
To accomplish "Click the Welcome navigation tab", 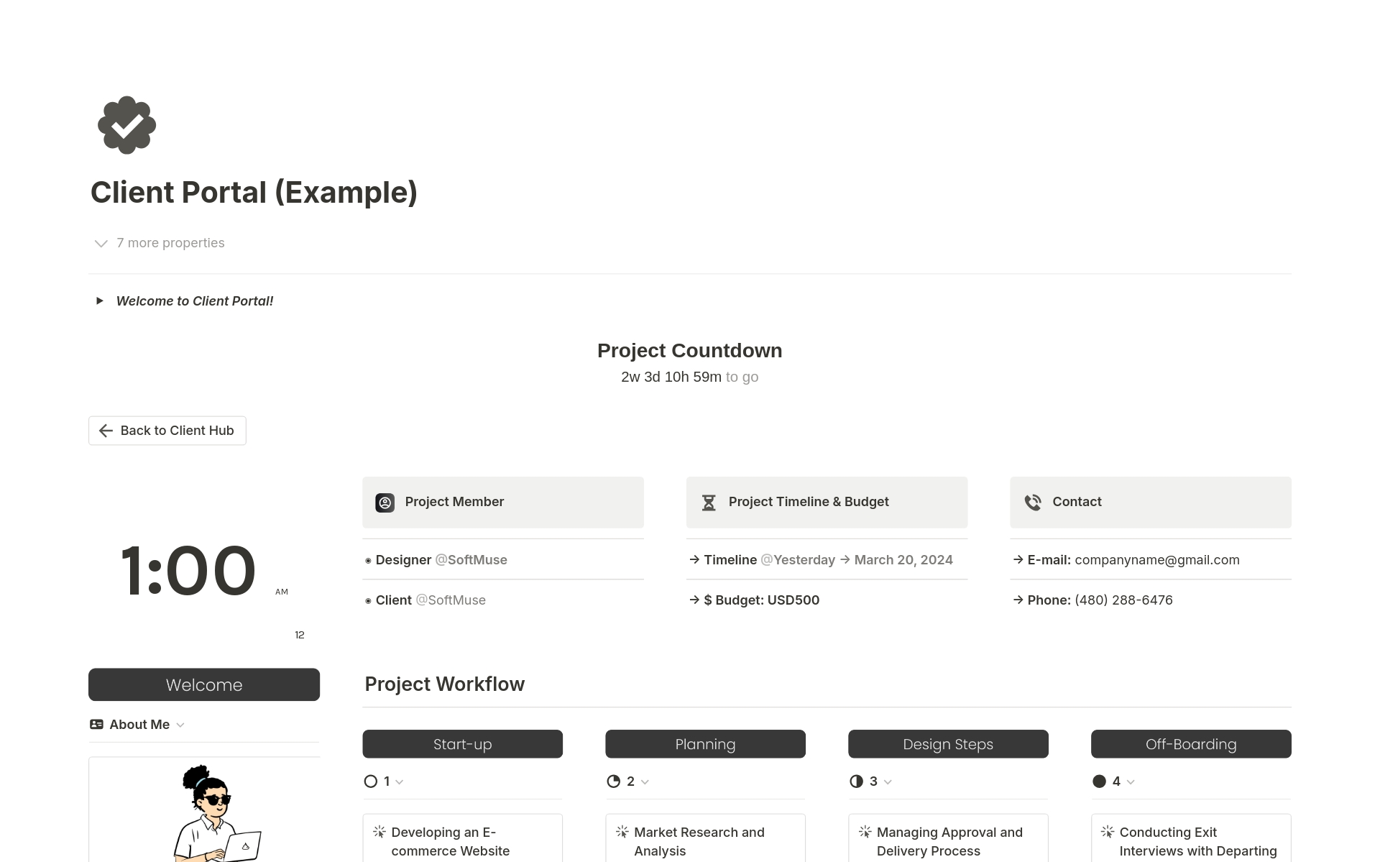I will pyautogui.click(x=203, y=685).
